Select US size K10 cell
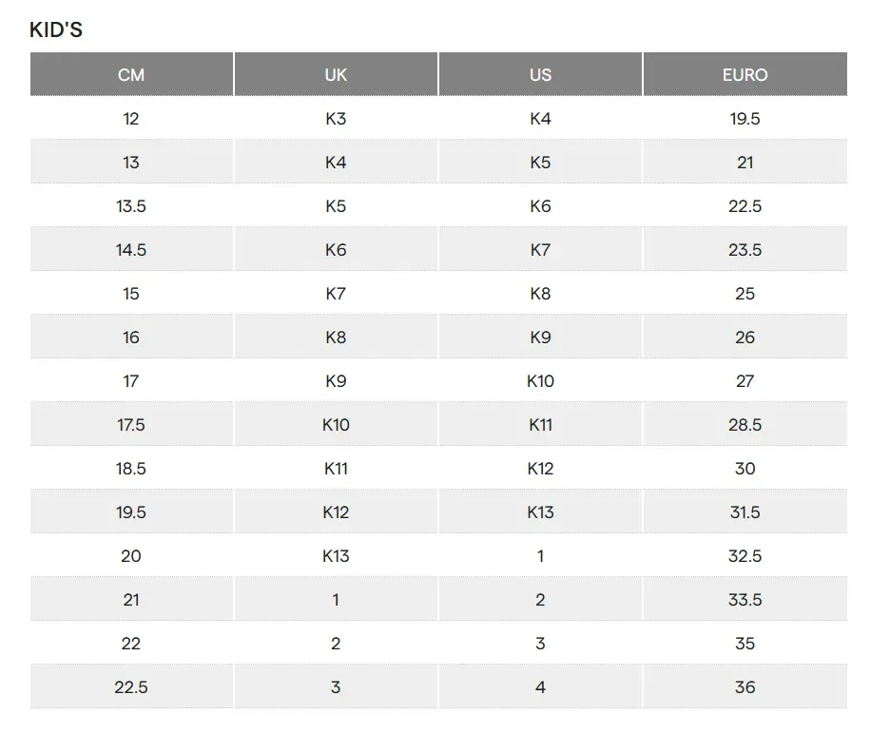Viewport: 890px width, 753px height. click(540, 381)
